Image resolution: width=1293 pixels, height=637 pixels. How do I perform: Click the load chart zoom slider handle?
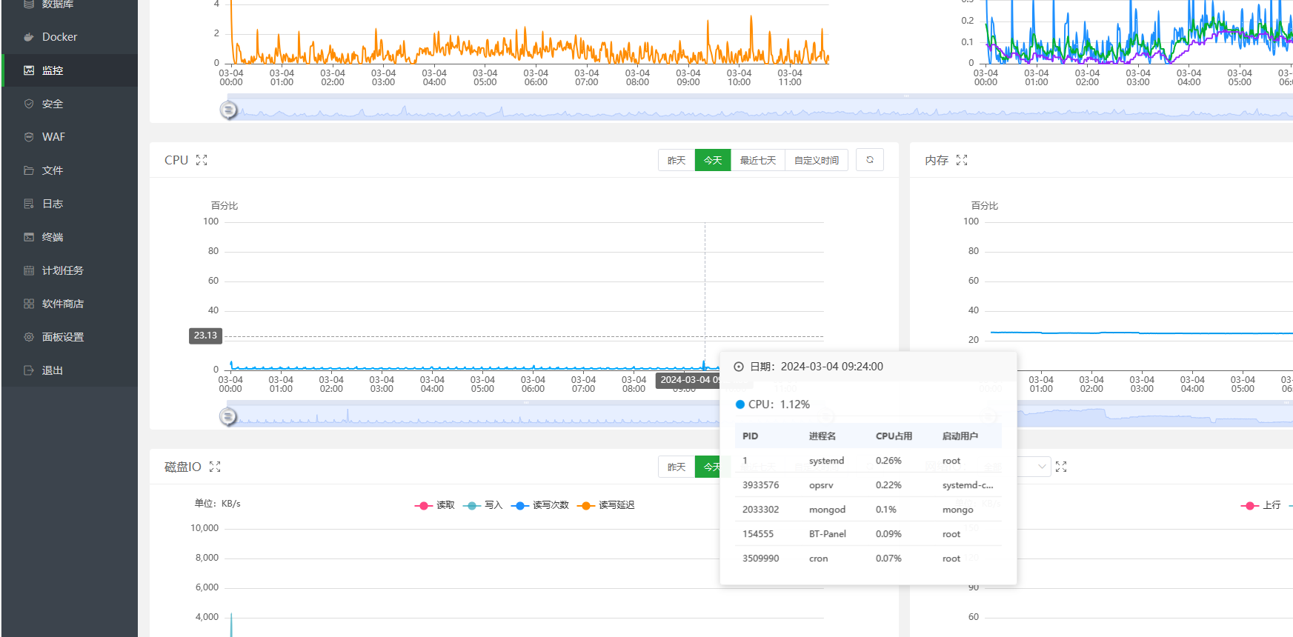(228, 110)
